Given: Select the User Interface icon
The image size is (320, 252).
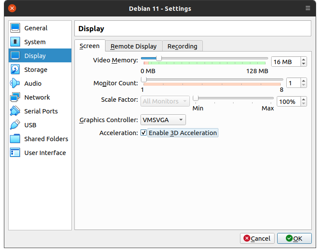Looking at the screenshot, I should (x=15, y=153).
